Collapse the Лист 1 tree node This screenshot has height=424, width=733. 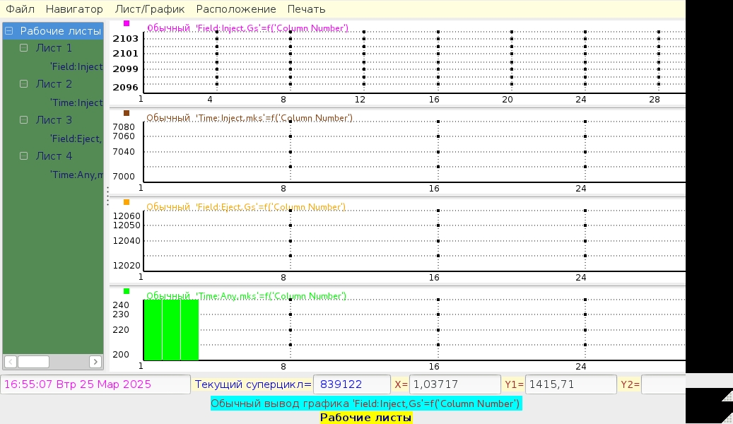(23, 48)
